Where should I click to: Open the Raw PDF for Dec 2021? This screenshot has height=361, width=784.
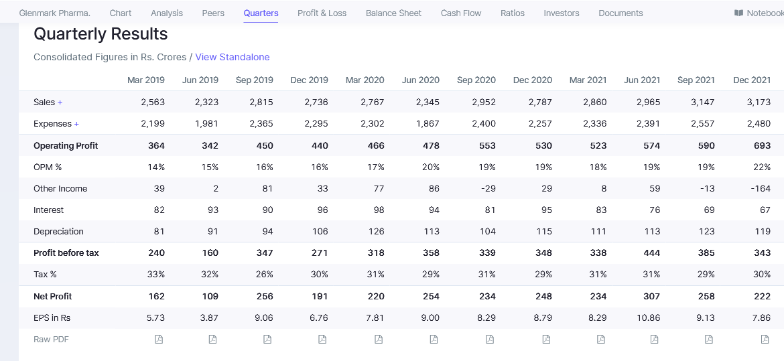click(x=765, y=340)
